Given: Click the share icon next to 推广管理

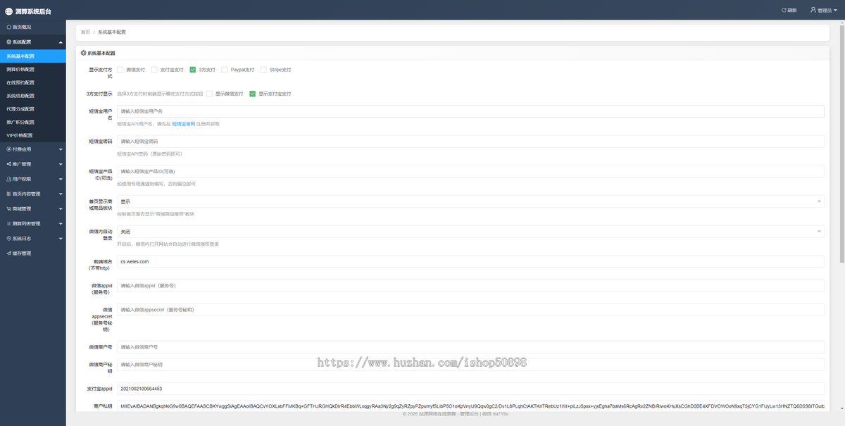Looking at the screenshot, I should click(8, 164).
